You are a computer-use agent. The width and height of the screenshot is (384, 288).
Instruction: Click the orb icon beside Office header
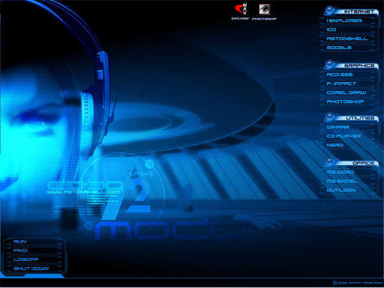click(329, 163)
